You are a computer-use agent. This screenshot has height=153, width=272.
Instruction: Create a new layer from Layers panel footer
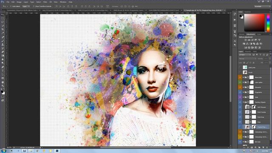coord(263,147)
